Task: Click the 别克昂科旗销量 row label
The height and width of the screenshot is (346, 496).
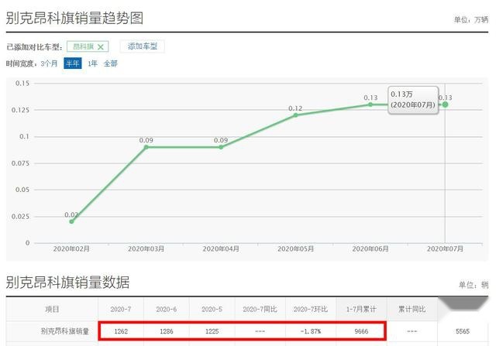Action: [x=65, y=331]
